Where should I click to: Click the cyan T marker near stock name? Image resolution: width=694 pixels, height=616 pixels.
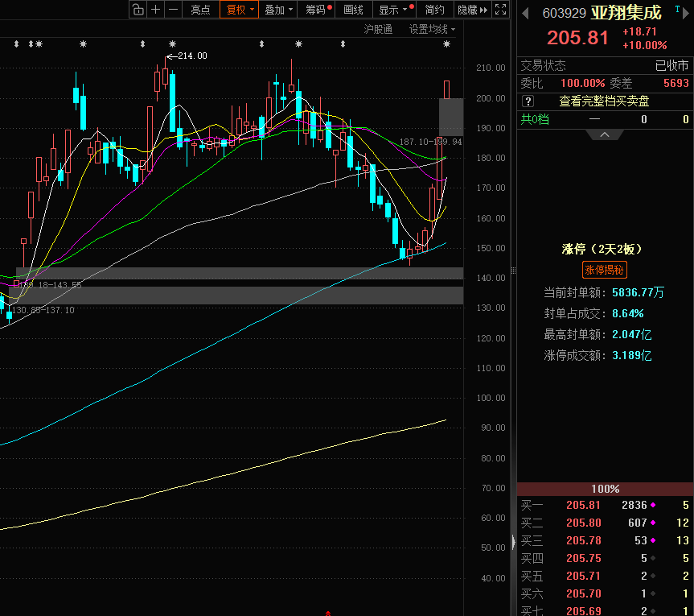click(677, 10)
